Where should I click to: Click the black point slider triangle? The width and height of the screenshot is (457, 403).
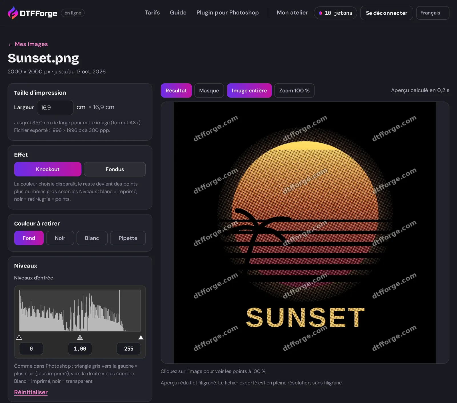click(19, 337)
